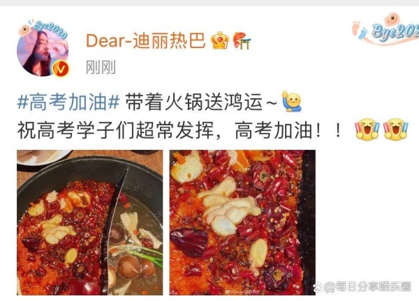
Task: Open the user's profile avatar
Action: click(43, 52)
